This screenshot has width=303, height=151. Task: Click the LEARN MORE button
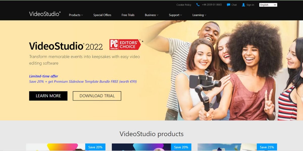48,96
